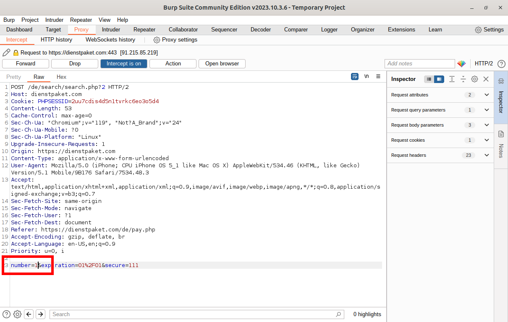508x322 pixels.
Task: Open the editor hamburger options menu
Action: (378, 76)
